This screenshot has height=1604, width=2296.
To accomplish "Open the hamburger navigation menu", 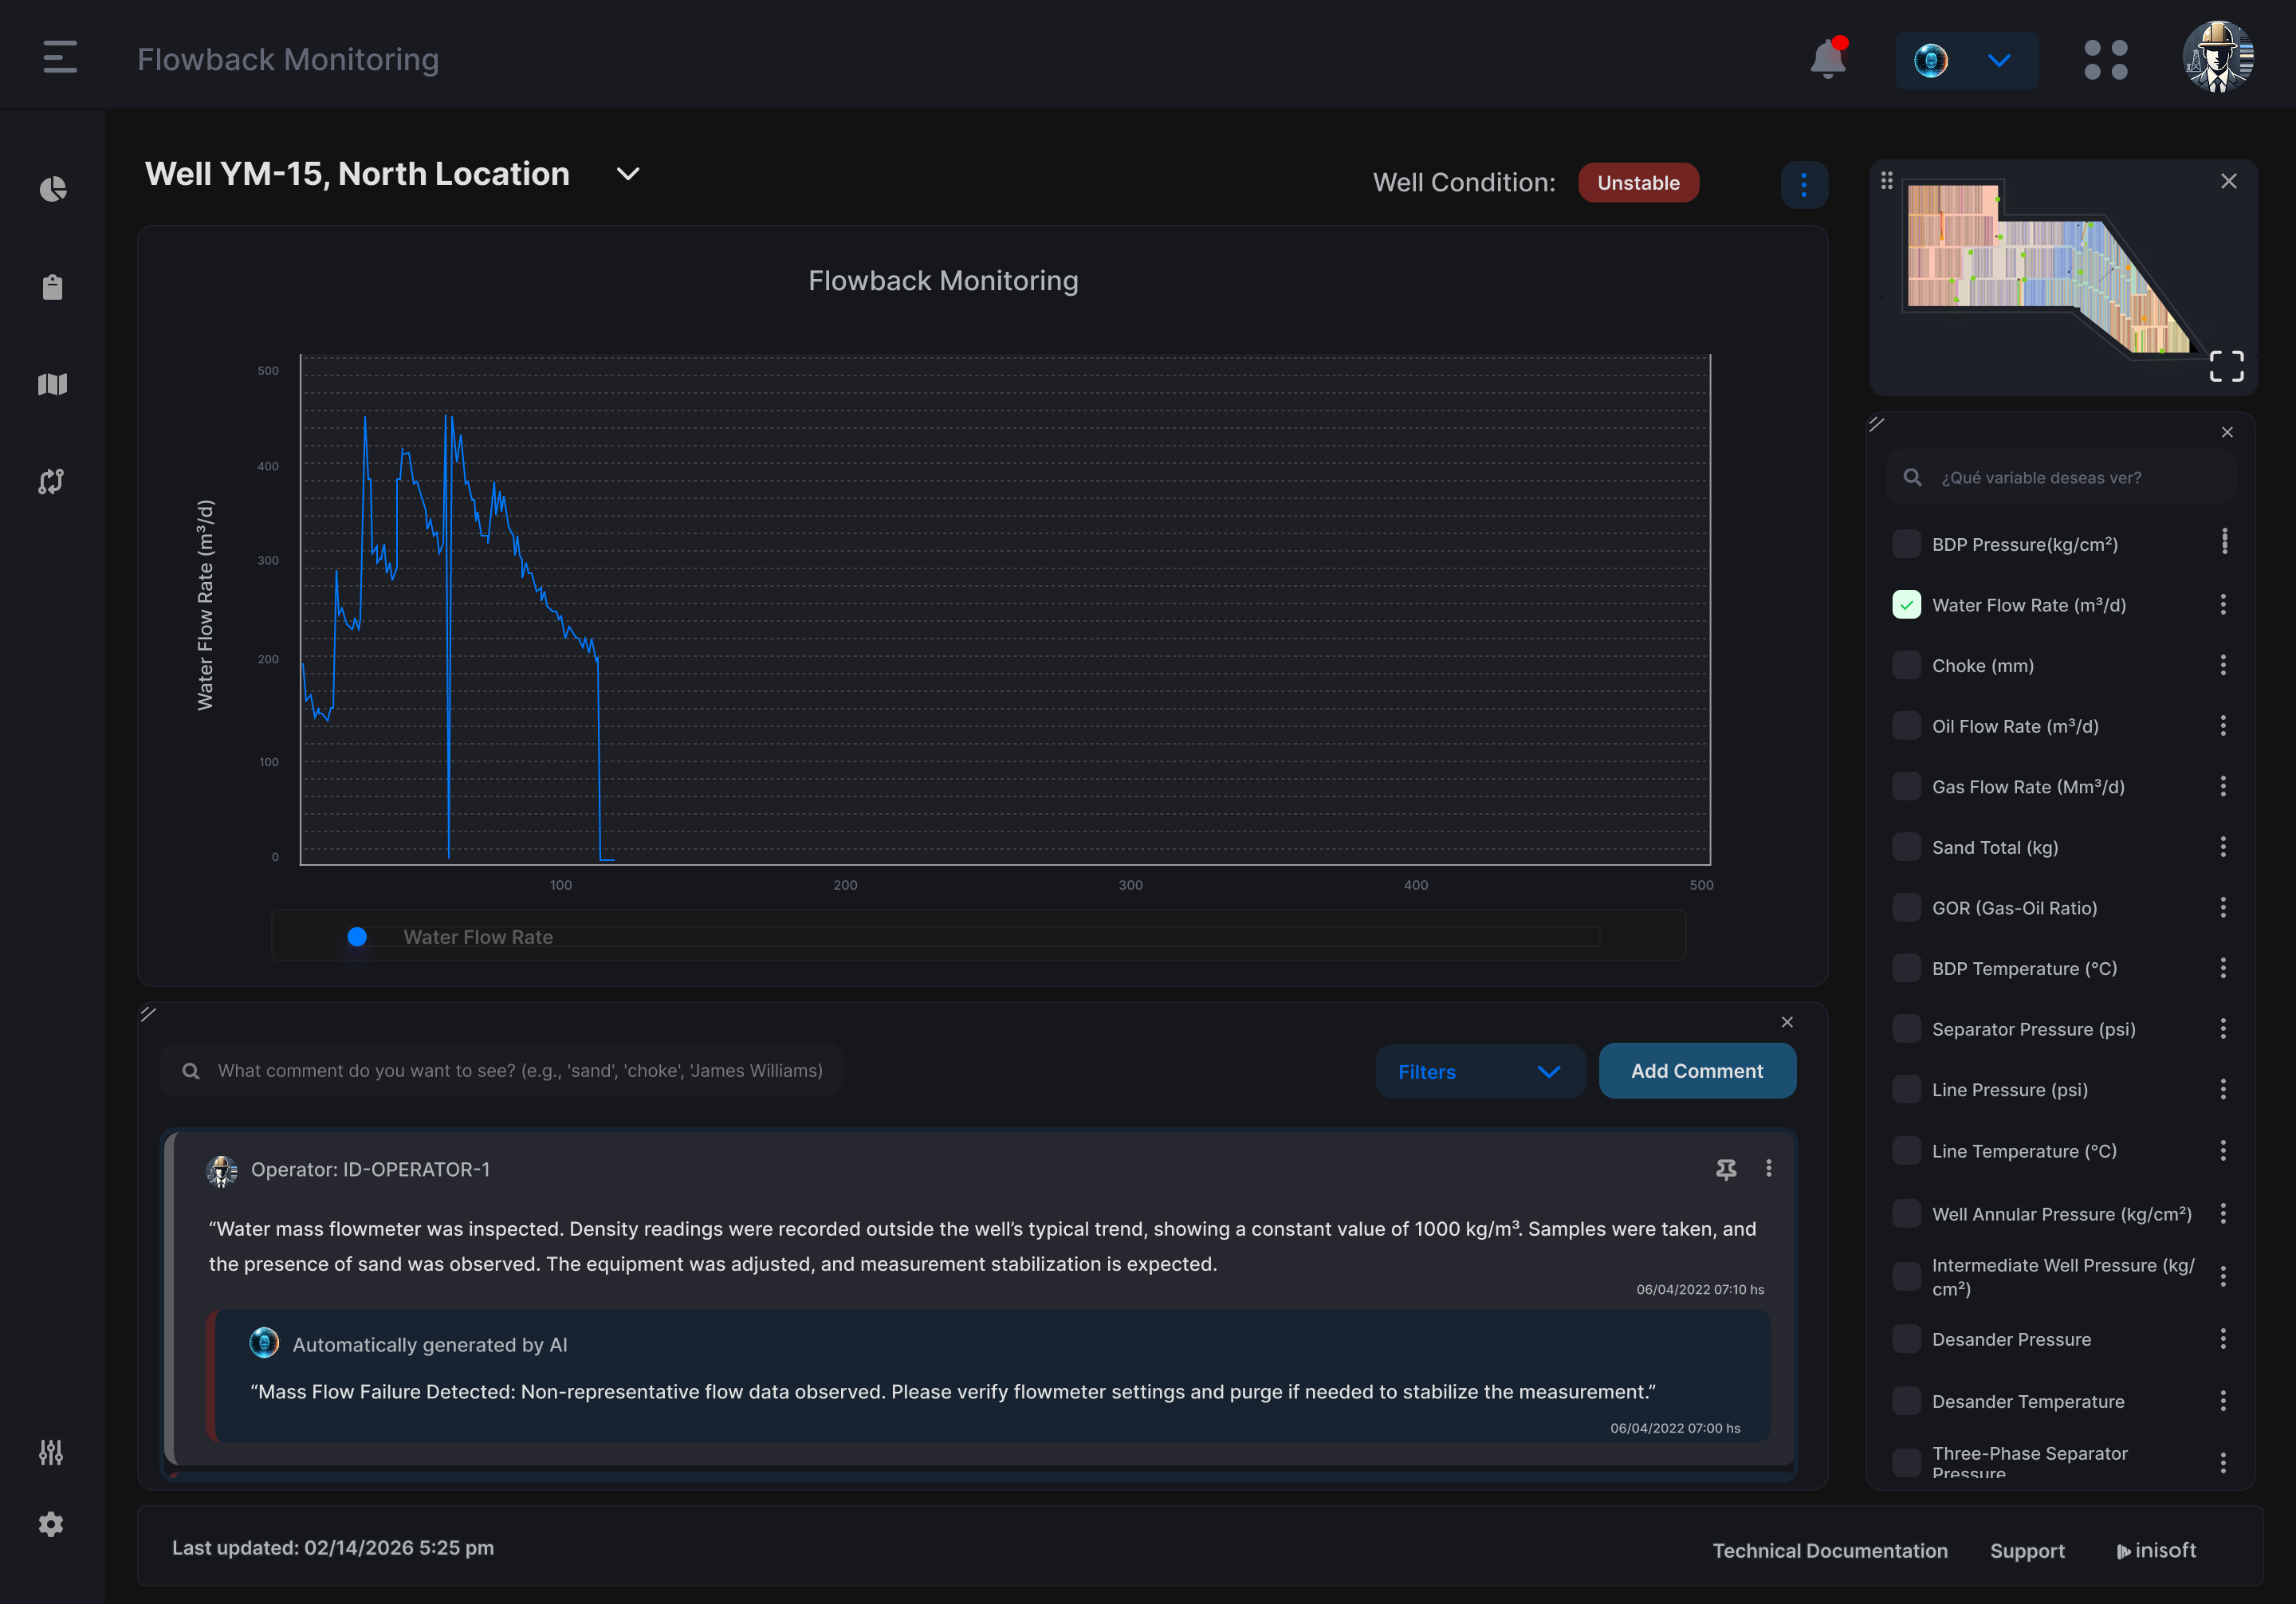I will coord(60,57).
